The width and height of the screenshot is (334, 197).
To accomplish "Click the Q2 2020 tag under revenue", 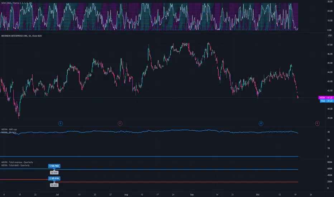I will point(54,173).
